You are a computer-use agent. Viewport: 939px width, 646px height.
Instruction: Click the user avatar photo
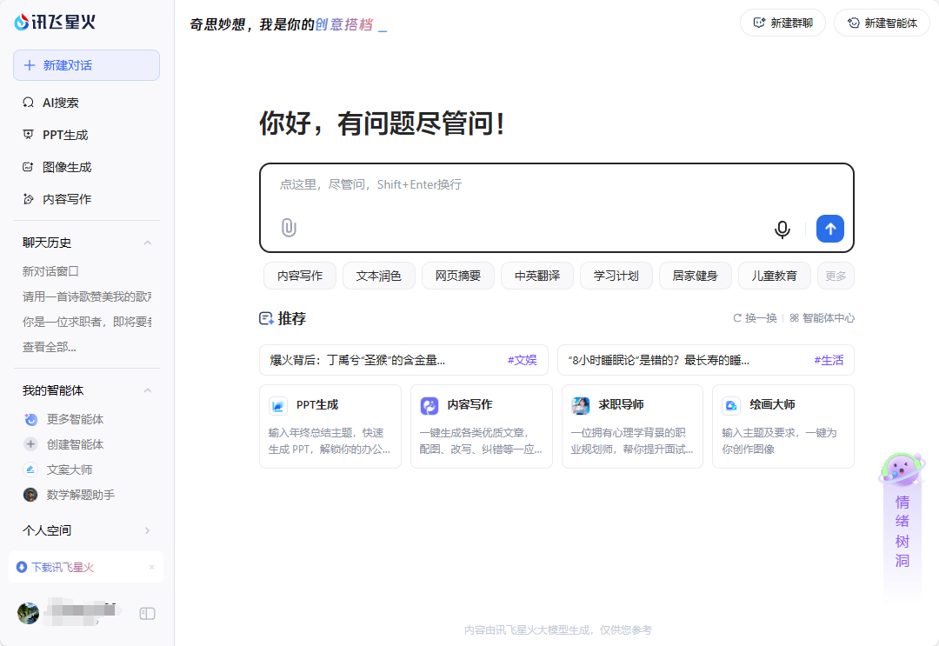coord(28,613)
